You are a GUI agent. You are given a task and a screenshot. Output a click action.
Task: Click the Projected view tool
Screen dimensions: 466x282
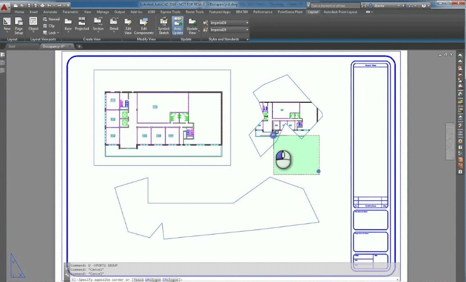coord(81,24)
